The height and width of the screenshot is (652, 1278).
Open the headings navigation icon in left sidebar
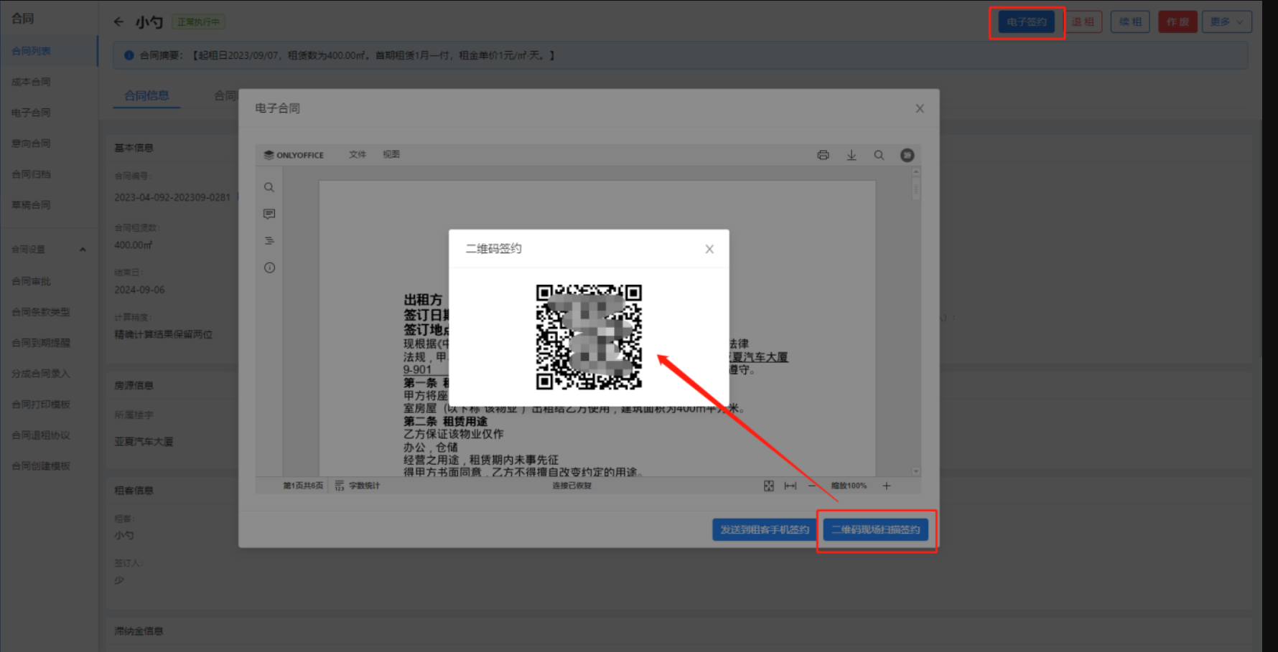pos(269,241)
